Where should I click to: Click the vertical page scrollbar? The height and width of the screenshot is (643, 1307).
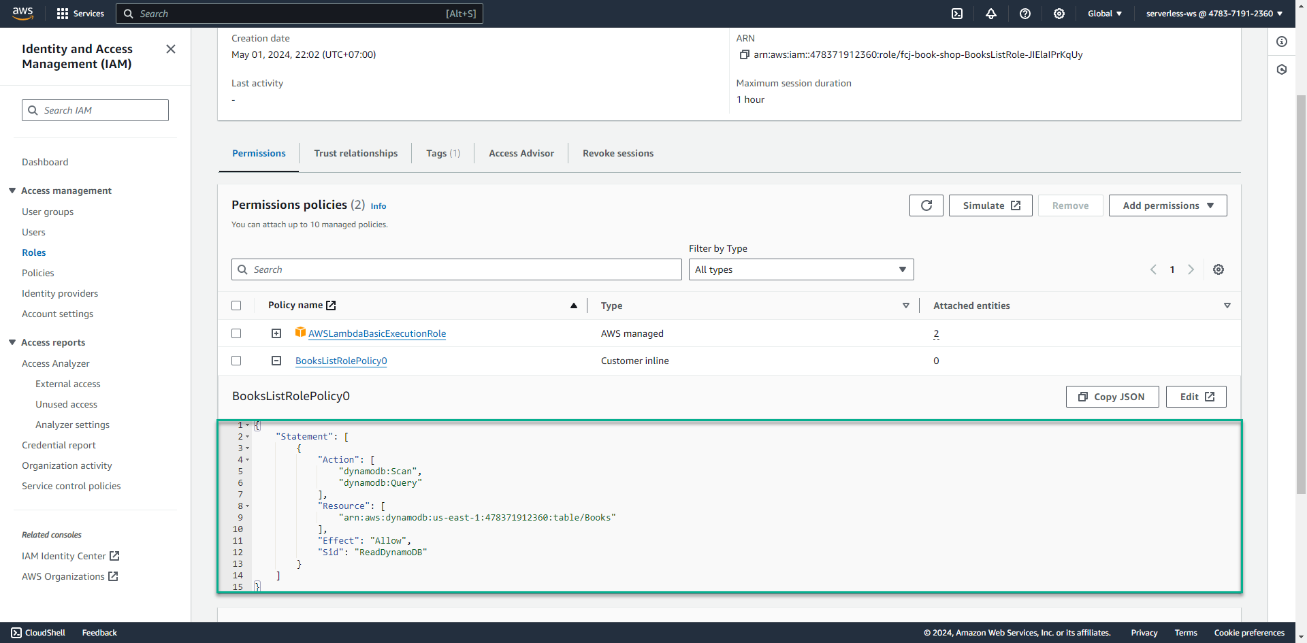tap(1301, 294)
